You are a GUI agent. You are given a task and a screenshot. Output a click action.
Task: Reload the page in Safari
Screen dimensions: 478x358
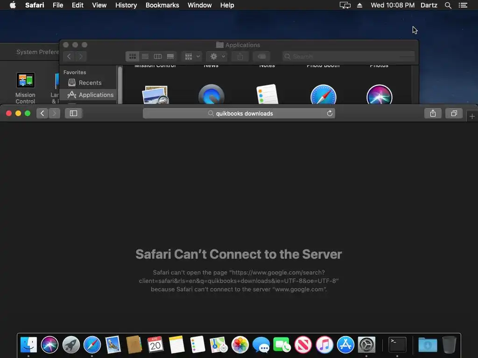coord(330,113)
